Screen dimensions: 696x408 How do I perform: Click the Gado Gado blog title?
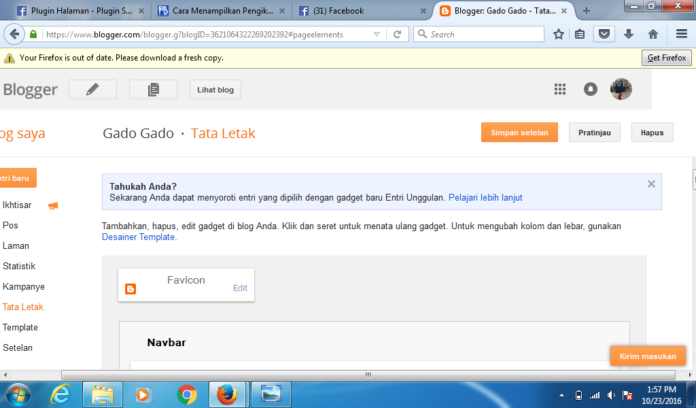138,133
